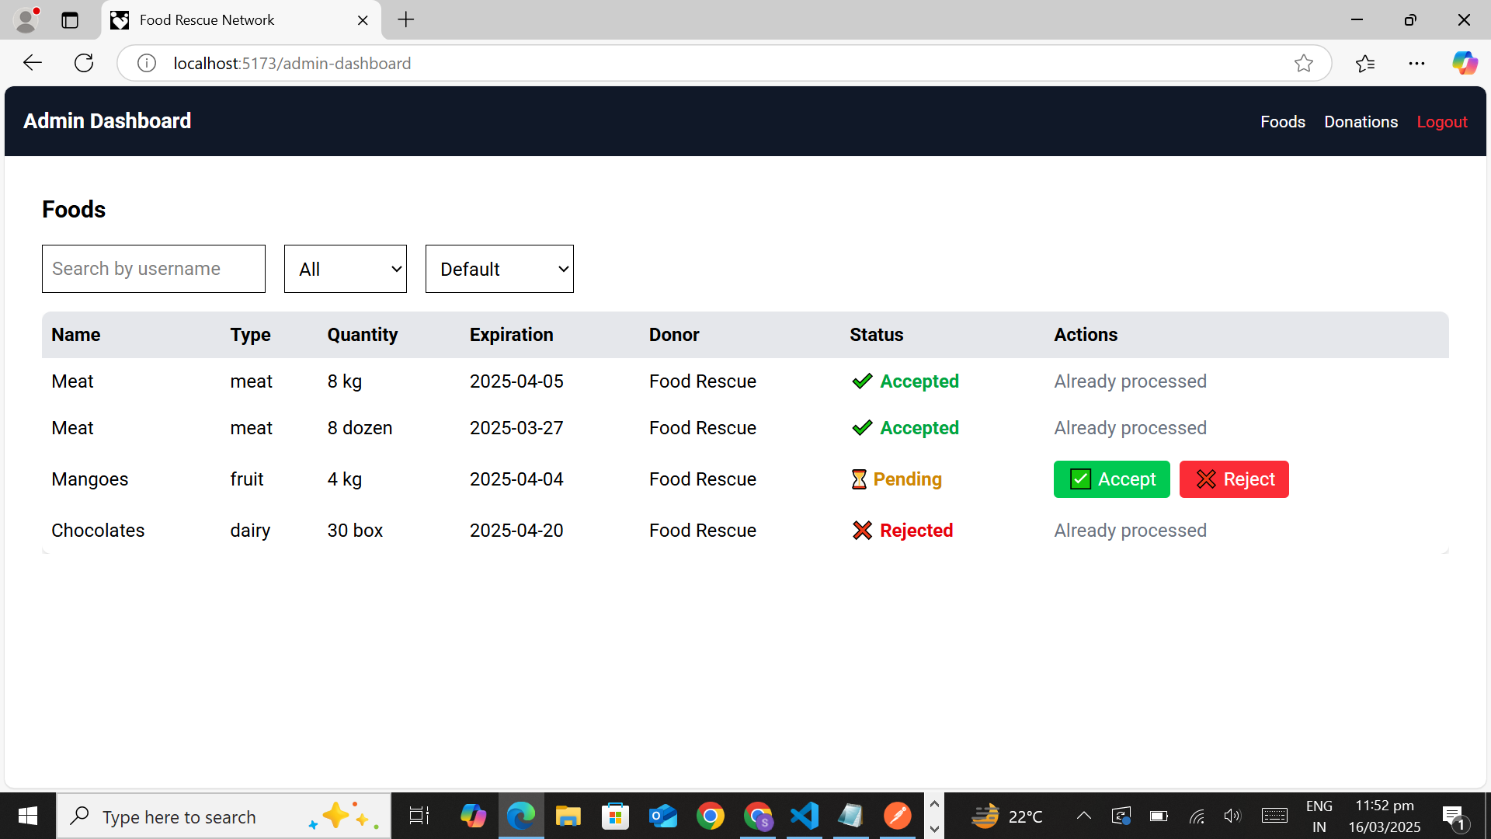Go to Foods in navigation bar
Viewport: 1491px width, 839px height.
tap(1282, 122)
